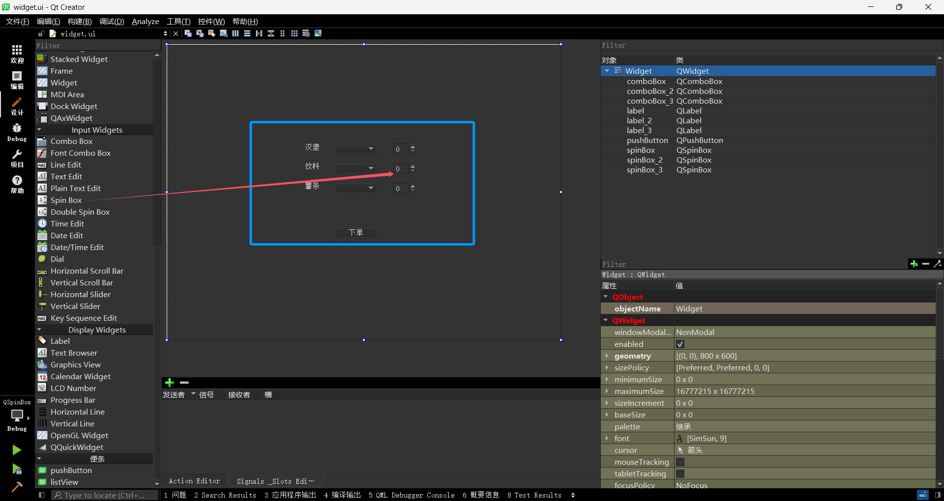Open the 帮助 (Help) mode
Viewport: 944px width, 501px height.
coord(17,184)
